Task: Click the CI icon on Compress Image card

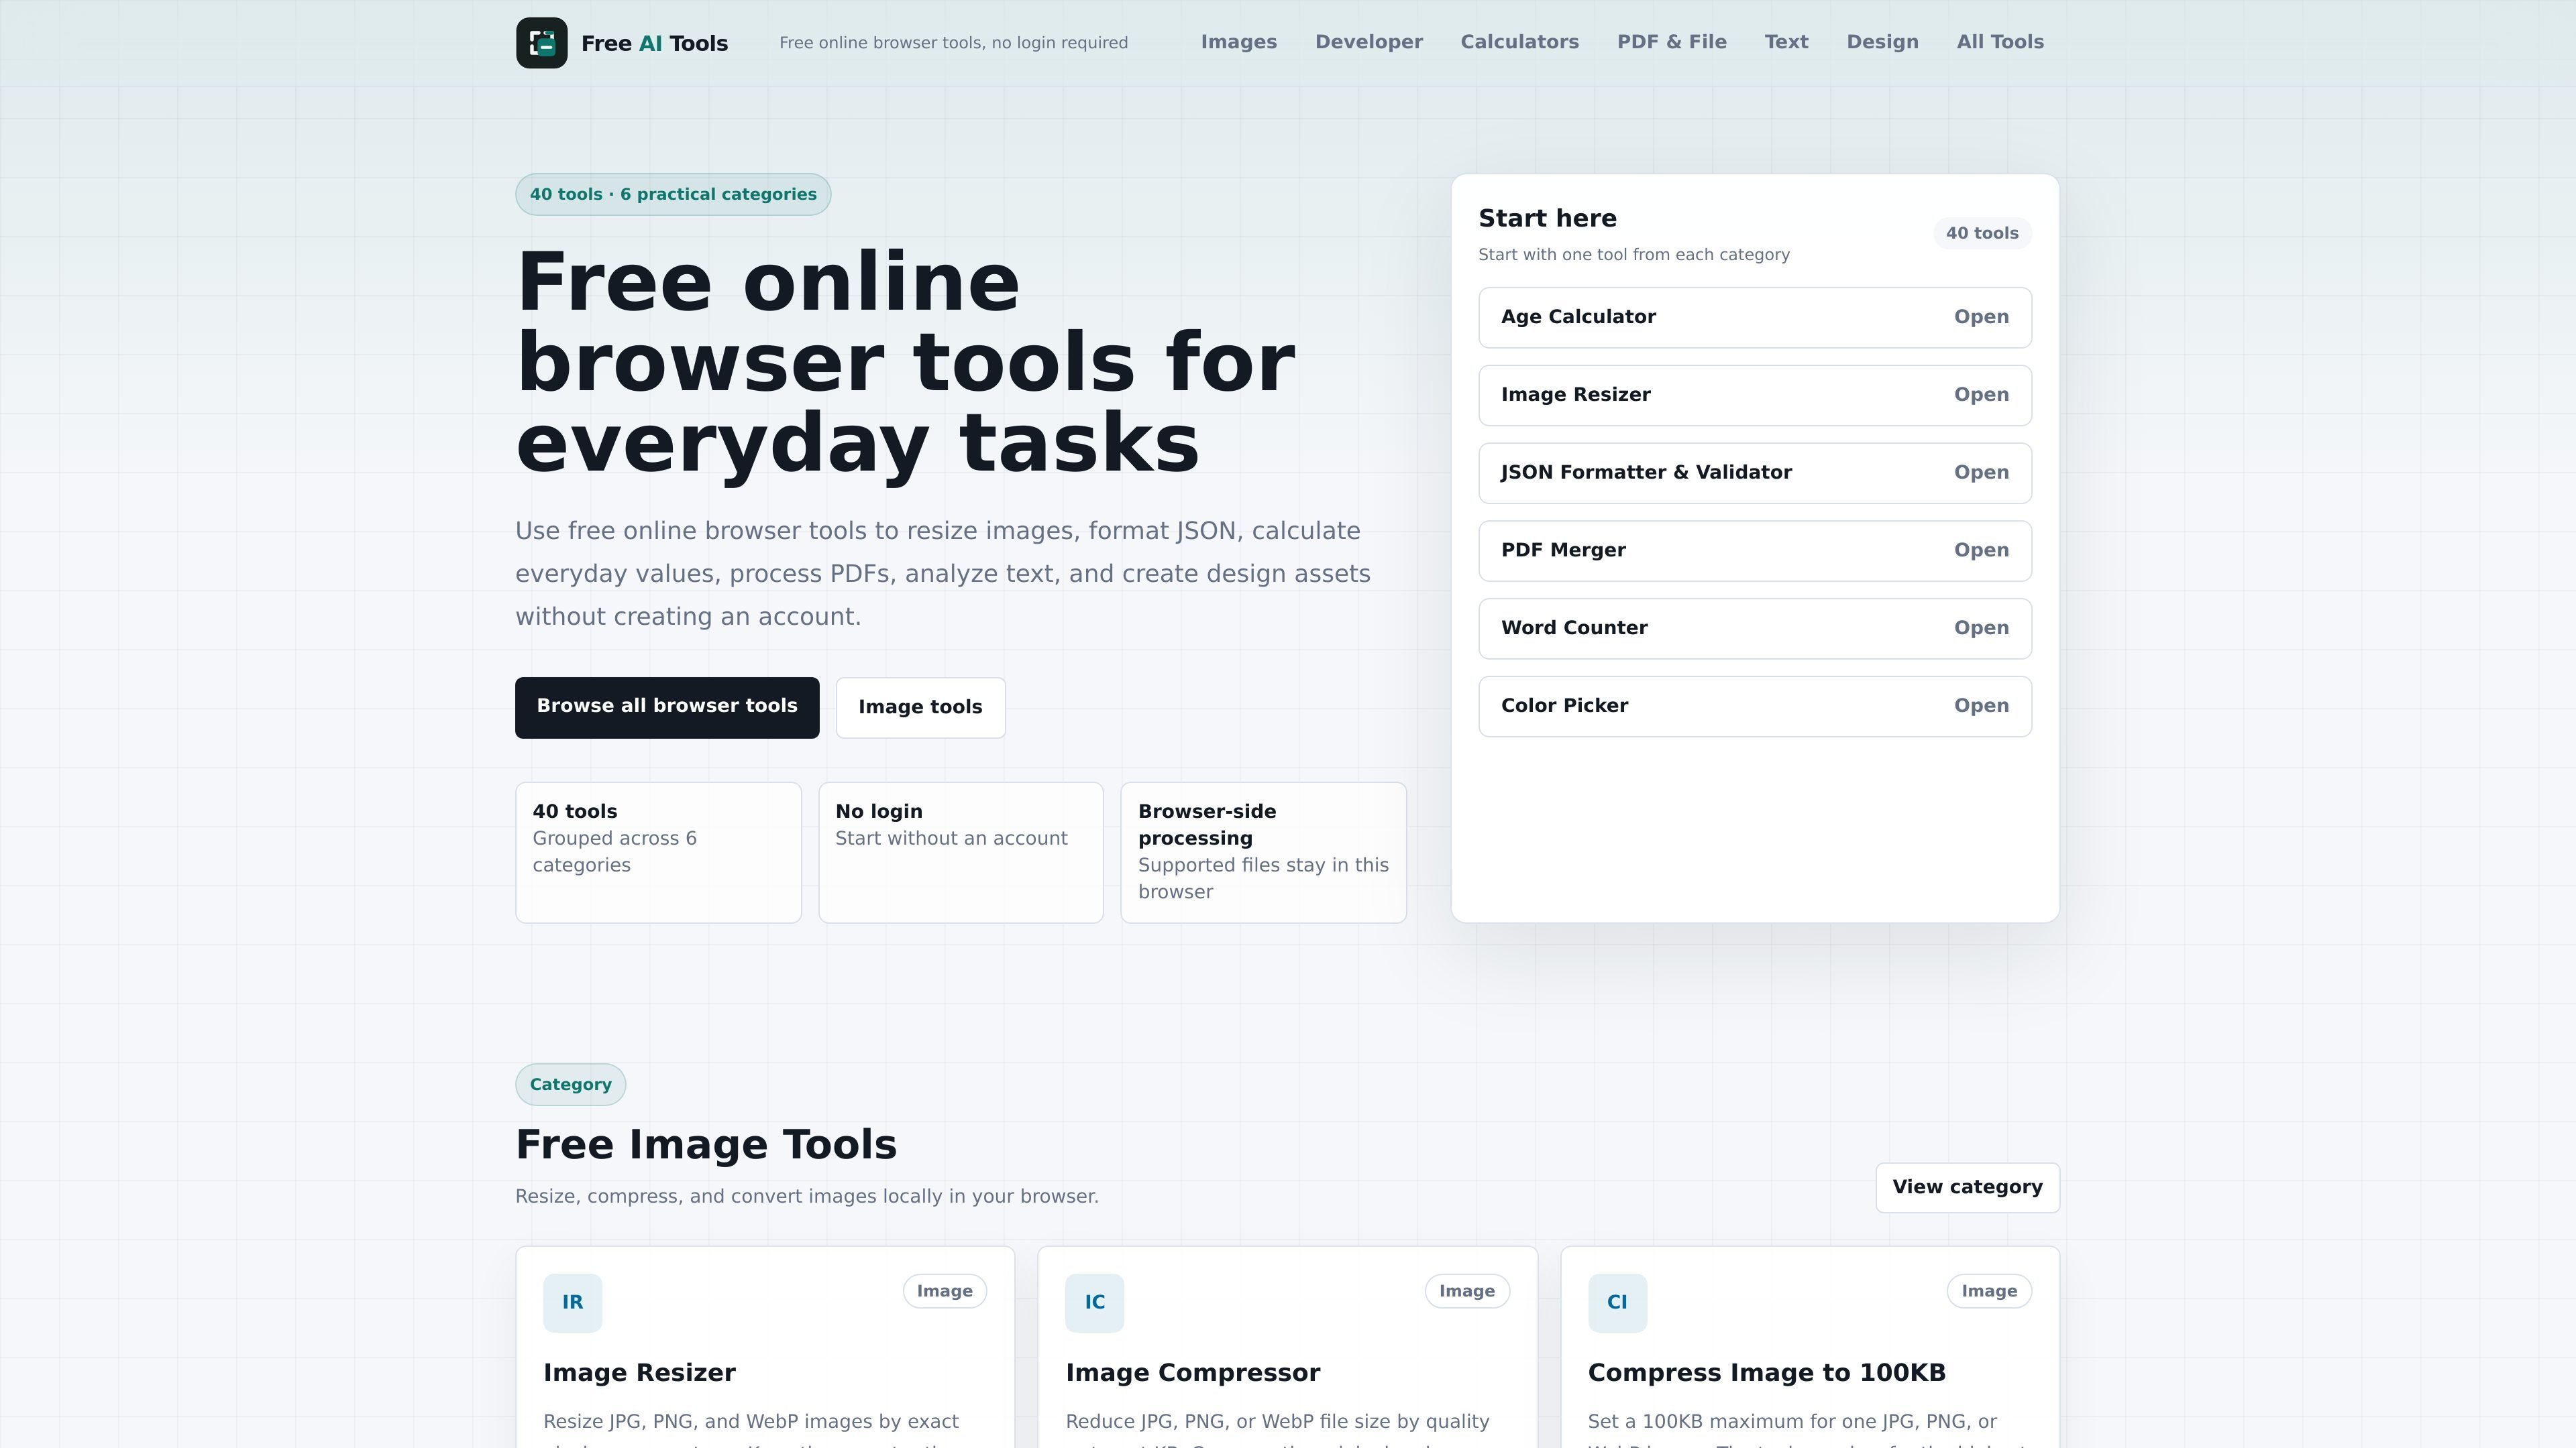Action: (1617, 1302)
